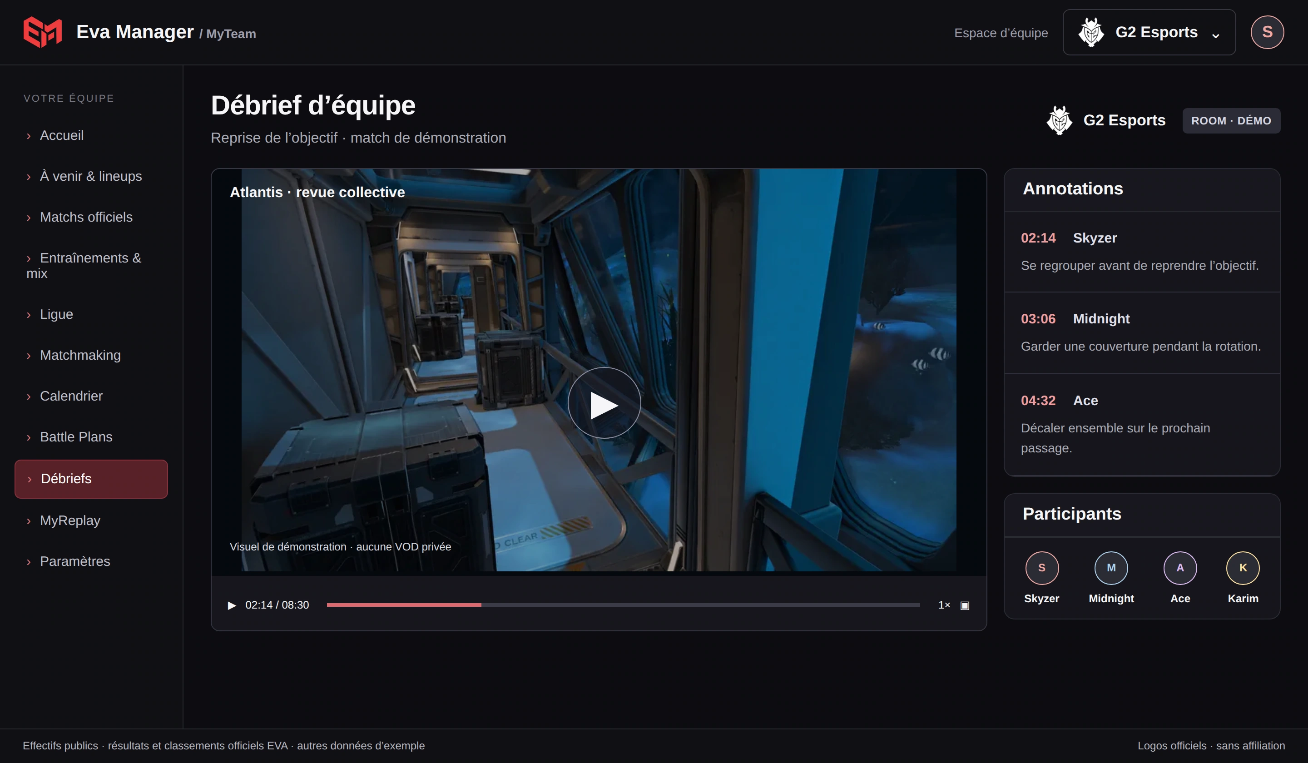Open À venir & lineups section
This screenshot has width=1308, height=763.
pos(91,177)
